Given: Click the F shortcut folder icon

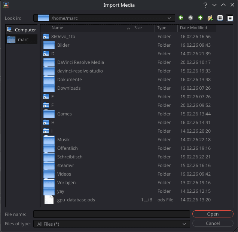Looking at the screenshot, I should point(46,105).
